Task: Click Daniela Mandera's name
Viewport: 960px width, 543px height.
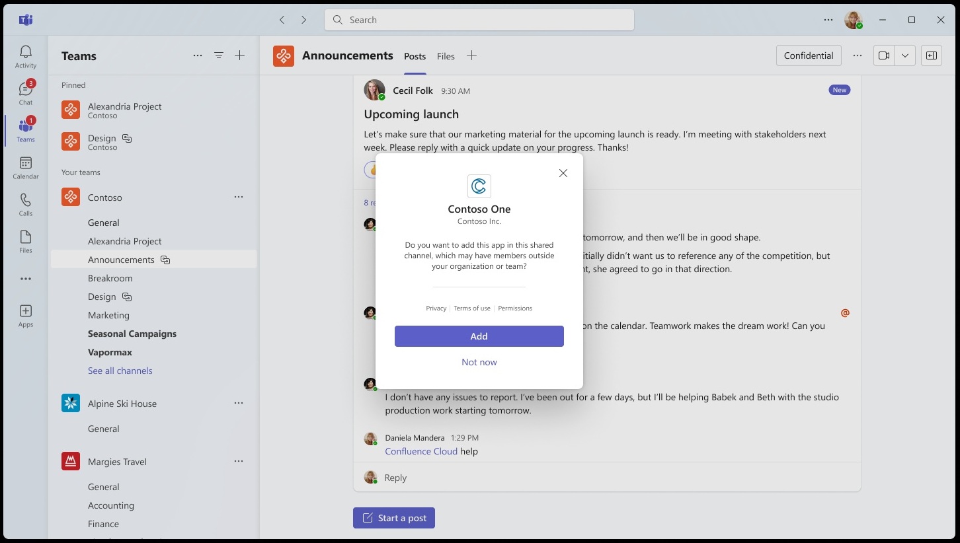Action: point(415,437)
